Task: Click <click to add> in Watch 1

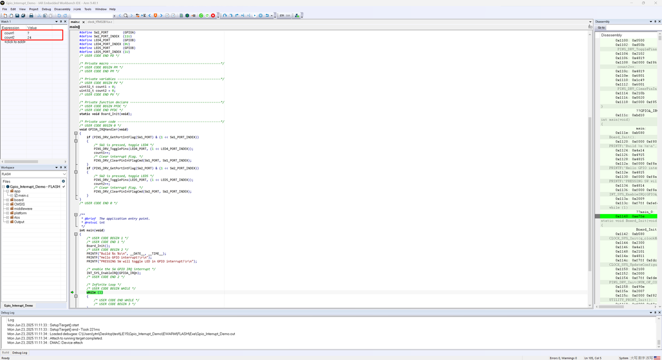Action: [14, 42]
